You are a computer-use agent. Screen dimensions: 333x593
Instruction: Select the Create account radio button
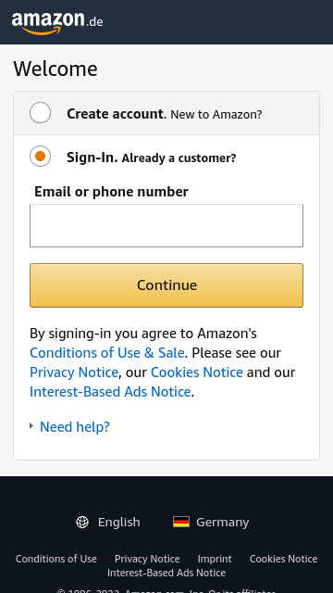40,113
